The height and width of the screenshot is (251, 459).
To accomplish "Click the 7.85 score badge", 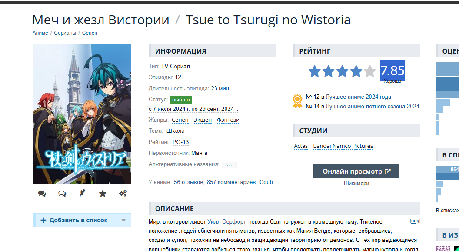I will (392, 70).
